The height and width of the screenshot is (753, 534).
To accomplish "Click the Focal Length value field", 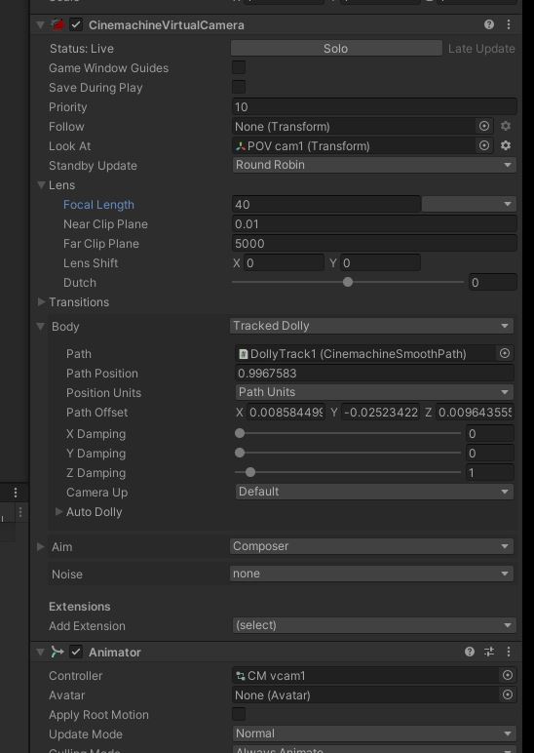I will point(326,204).
